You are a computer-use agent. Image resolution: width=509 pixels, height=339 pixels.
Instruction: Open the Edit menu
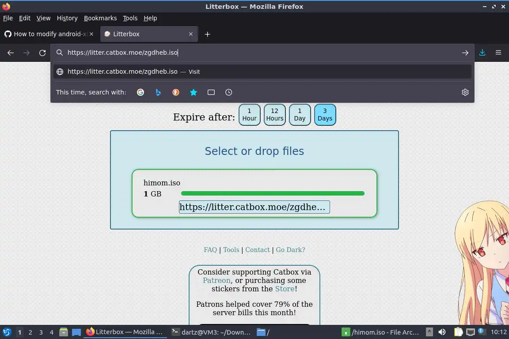[25, 18]
